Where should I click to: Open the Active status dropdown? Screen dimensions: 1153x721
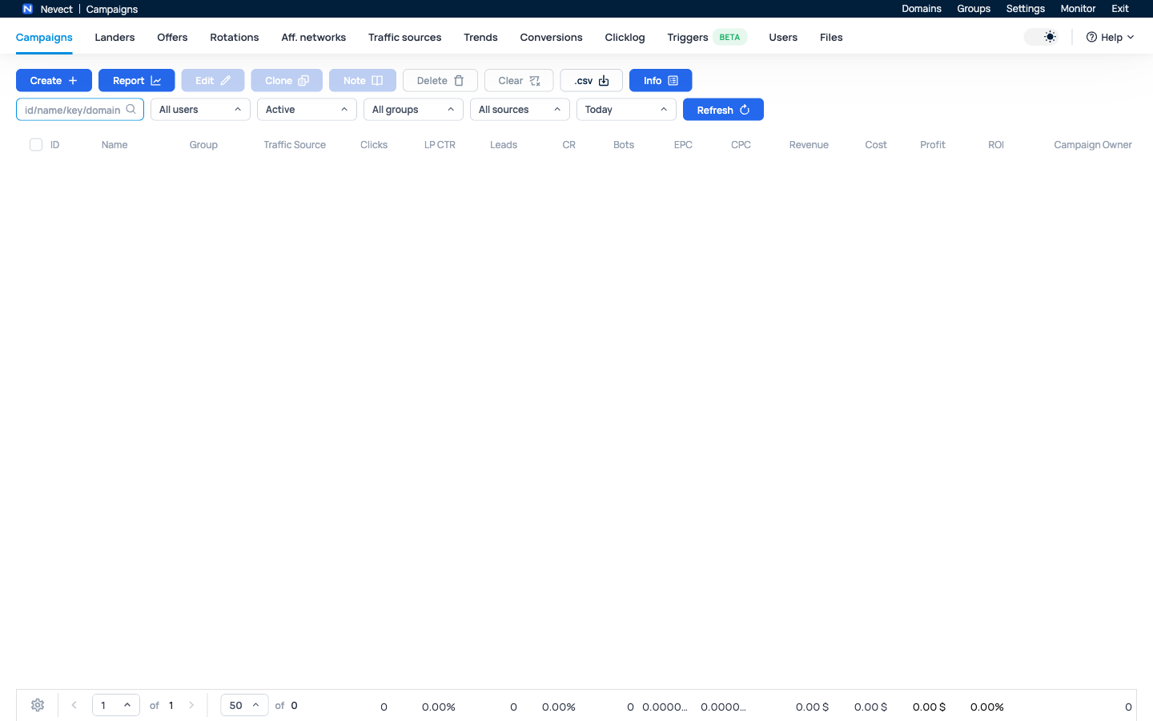307,109
